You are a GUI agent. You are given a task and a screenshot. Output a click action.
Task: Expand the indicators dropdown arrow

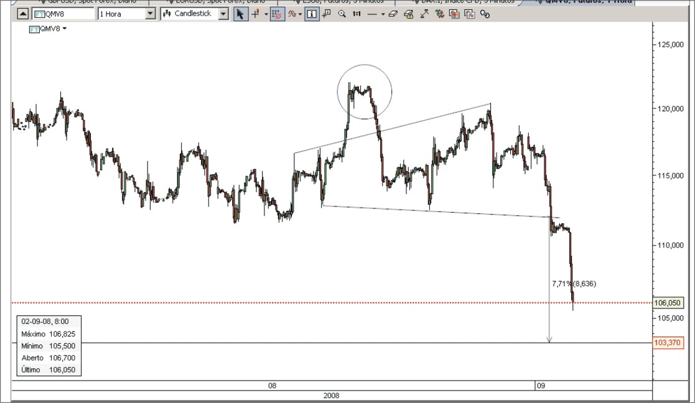(x=300, y=14)
